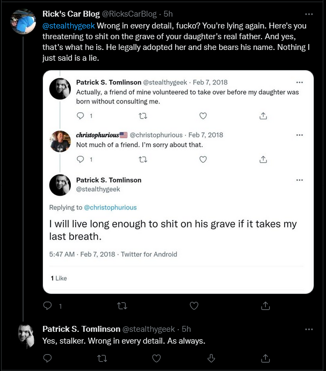Open Rick's Car Blog display name
Viewport: 326px width, 371px height.
[71, 14]
